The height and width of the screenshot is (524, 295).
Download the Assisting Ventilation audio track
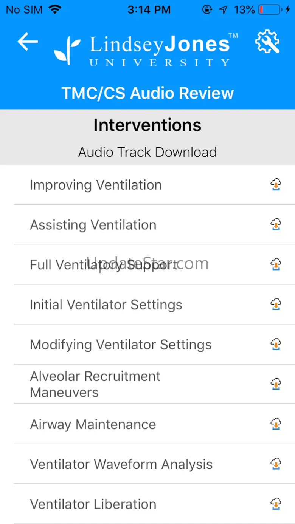point(276,225)
